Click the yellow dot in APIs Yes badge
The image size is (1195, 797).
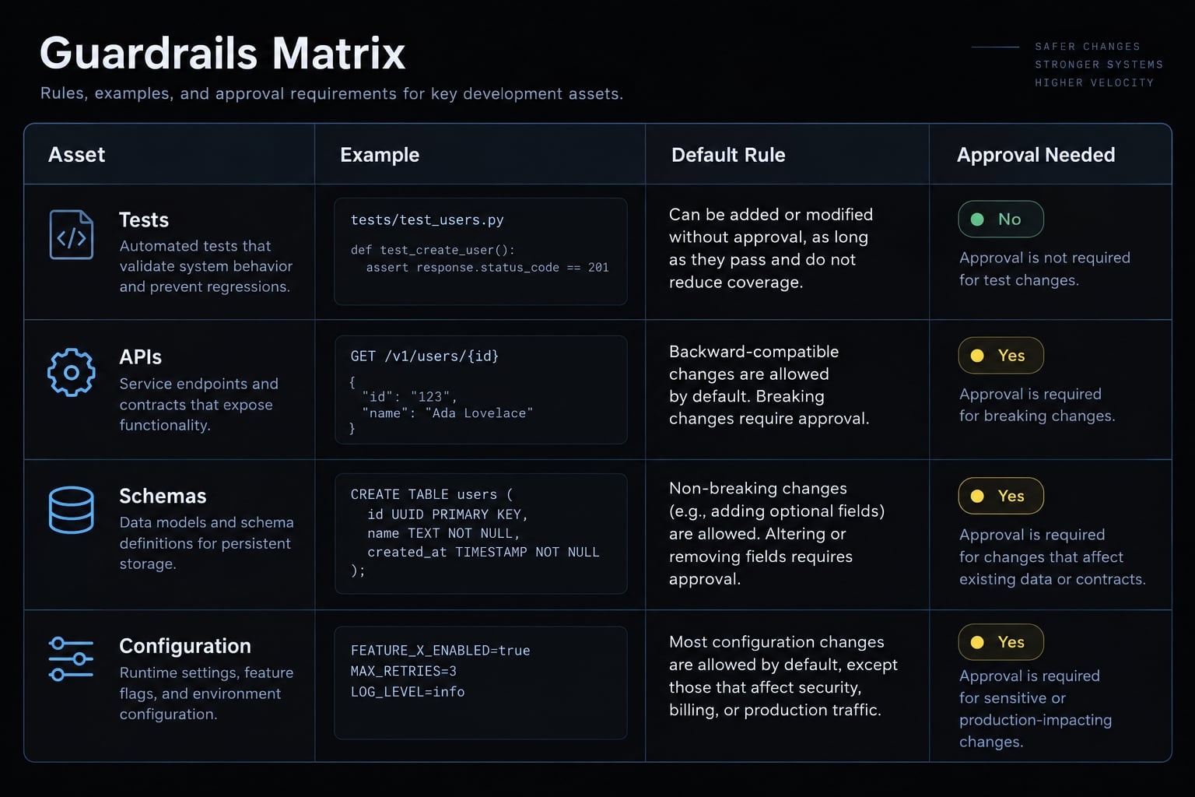pyautogui.click(x=978, y=356)
